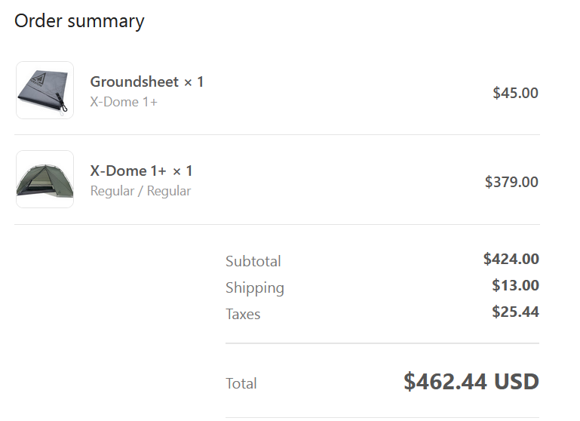Select the Groundsheet × 1 product name

pyautogui.click(x=147, y=81)
